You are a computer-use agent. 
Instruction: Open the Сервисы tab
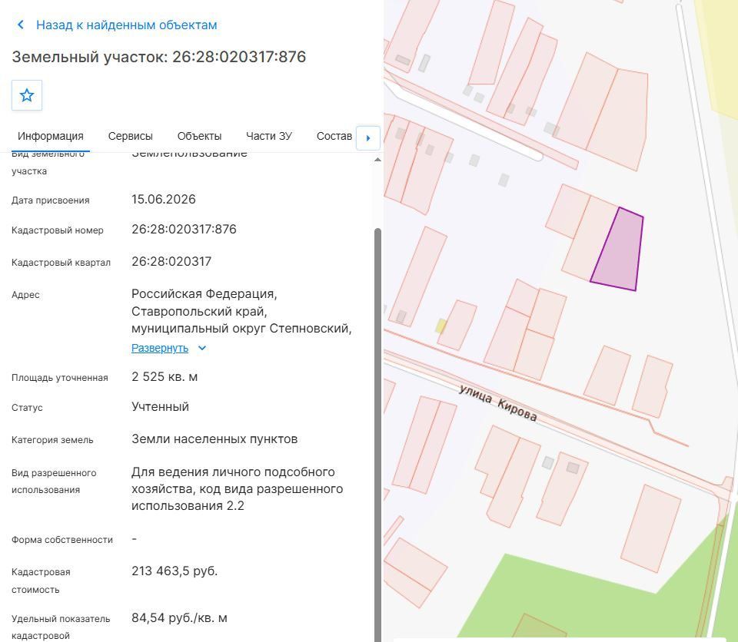tap(131, 136)
